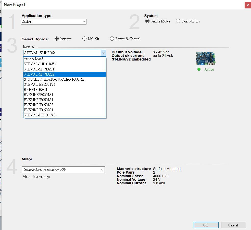Select B-G431B-ESC1 board
Screen dimensions: 251x230
(65, 90)
